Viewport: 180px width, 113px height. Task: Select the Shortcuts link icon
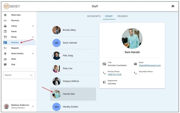[5, 21]
